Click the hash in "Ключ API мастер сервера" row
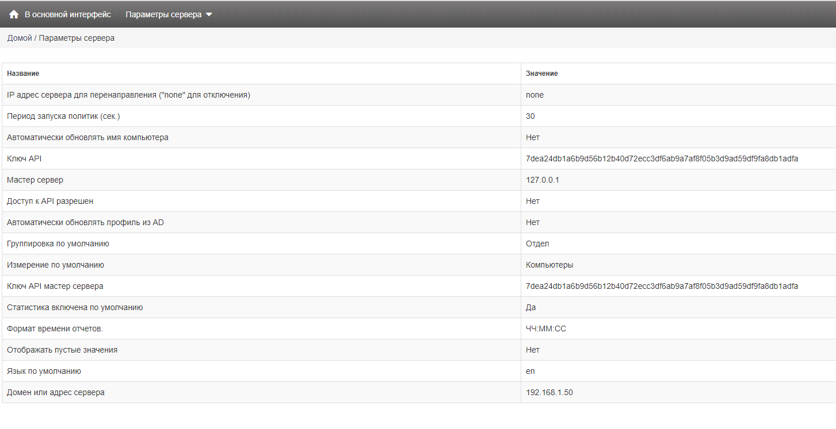Viewport: 836px width, 429px height. 662,286
